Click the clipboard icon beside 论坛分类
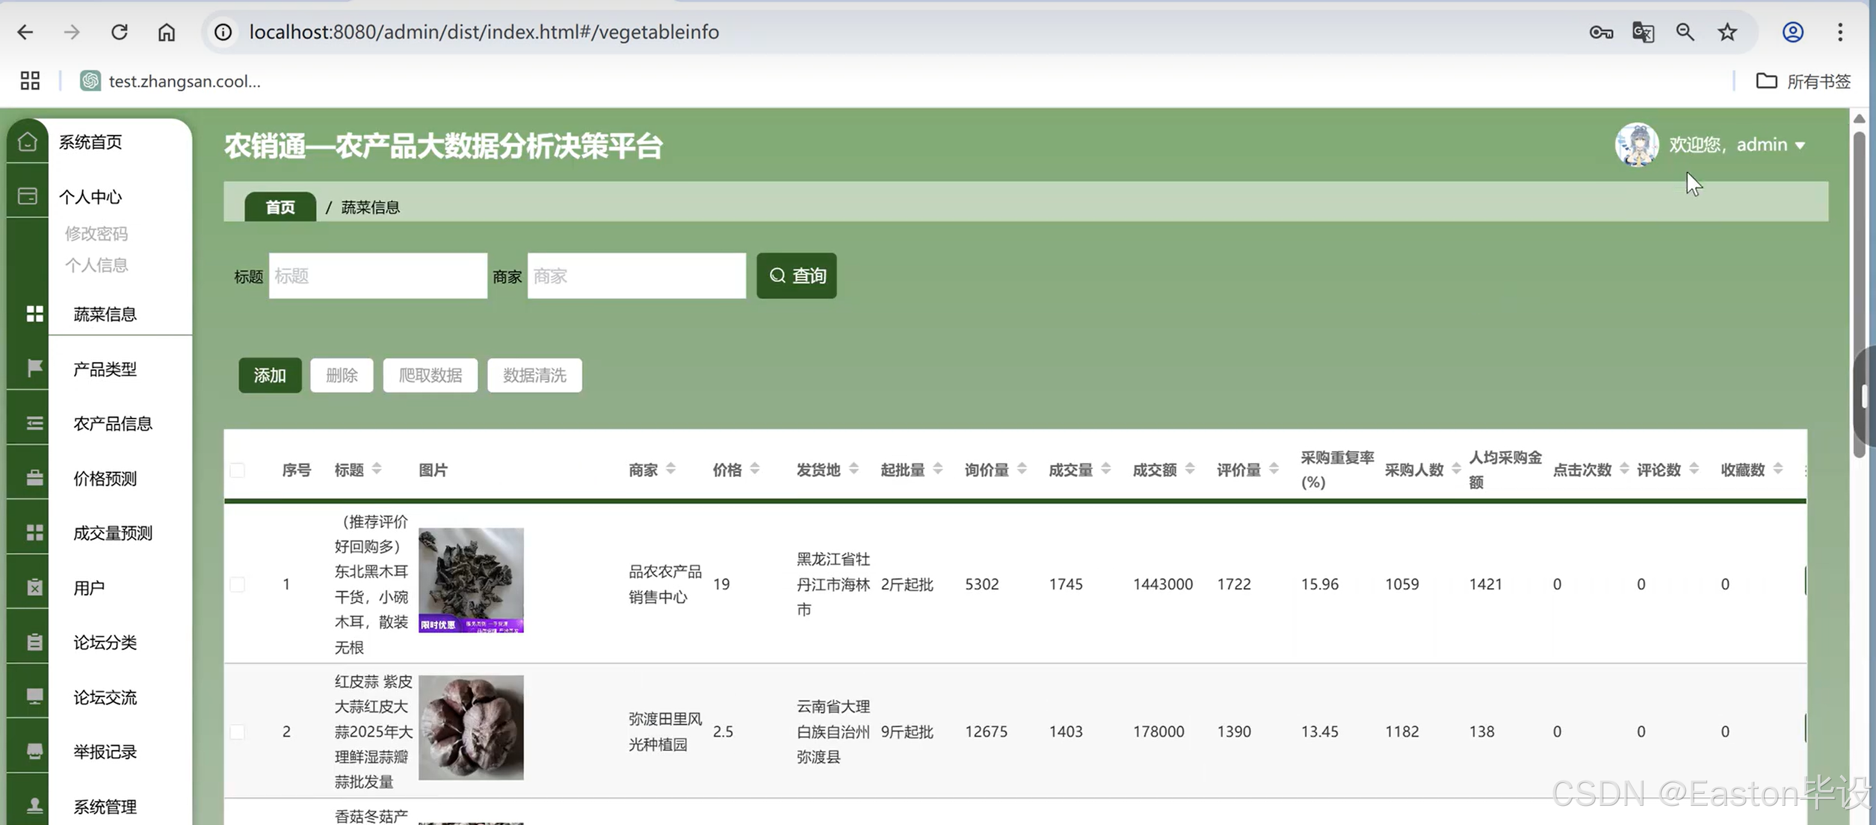This screenshot has height=825, width=1876. coord(34,642)
